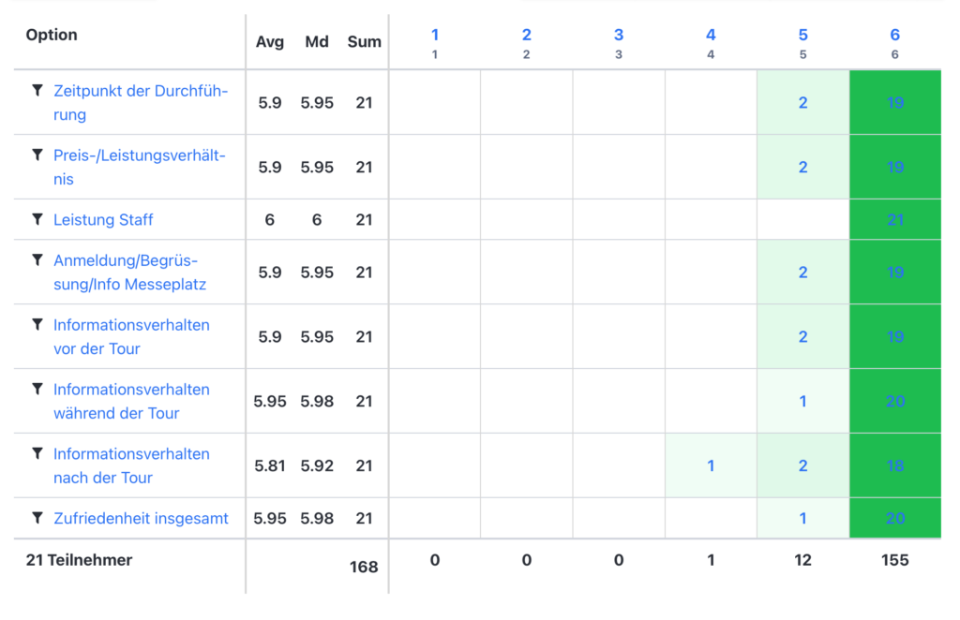Click filter icon beside Informationsverhalten nach der Tour
The width and height of the screenshot is (960, 620).
pos(37,453)
